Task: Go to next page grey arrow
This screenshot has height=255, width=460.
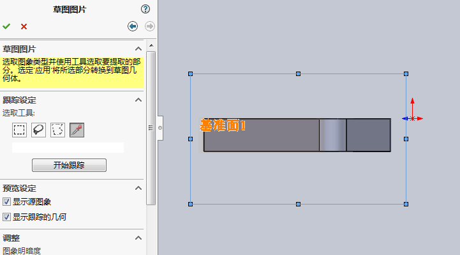Action: click(x=150, y=26)
